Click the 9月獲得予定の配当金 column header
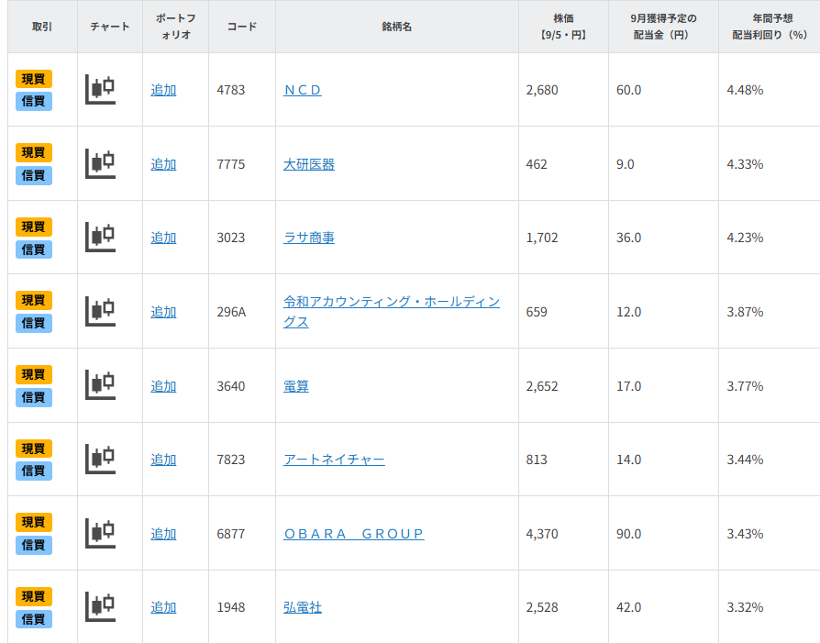Viewport: 820px width, 643px height. pyautogui.click(x=663, y=27)
